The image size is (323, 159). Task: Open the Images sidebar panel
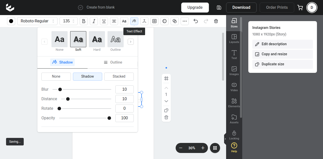(x=234, y=71)
